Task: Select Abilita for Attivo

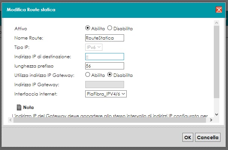Action: click(x=87, y=28)
